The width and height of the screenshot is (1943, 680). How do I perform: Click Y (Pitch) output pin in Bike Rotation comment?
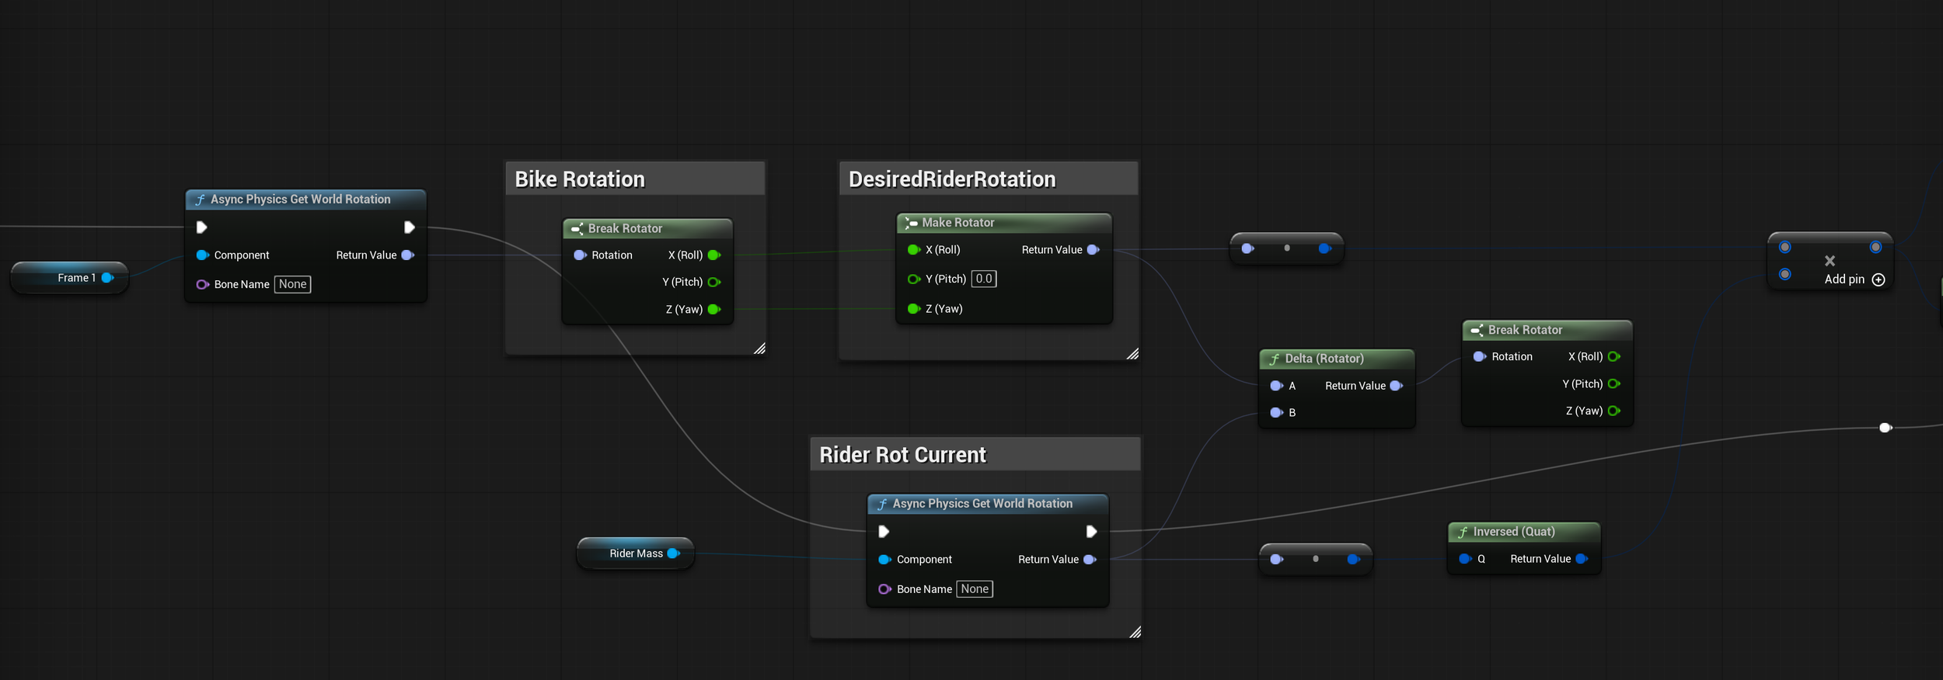[x=714, y=283]
